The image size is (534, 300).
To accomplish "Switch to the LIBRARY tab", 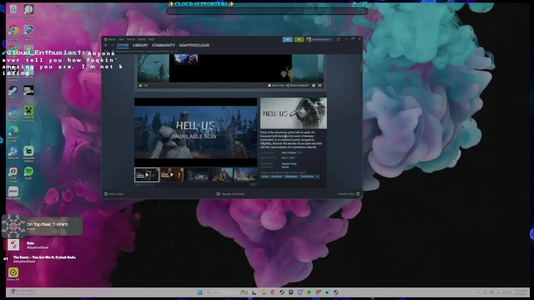I will [140, 45].
